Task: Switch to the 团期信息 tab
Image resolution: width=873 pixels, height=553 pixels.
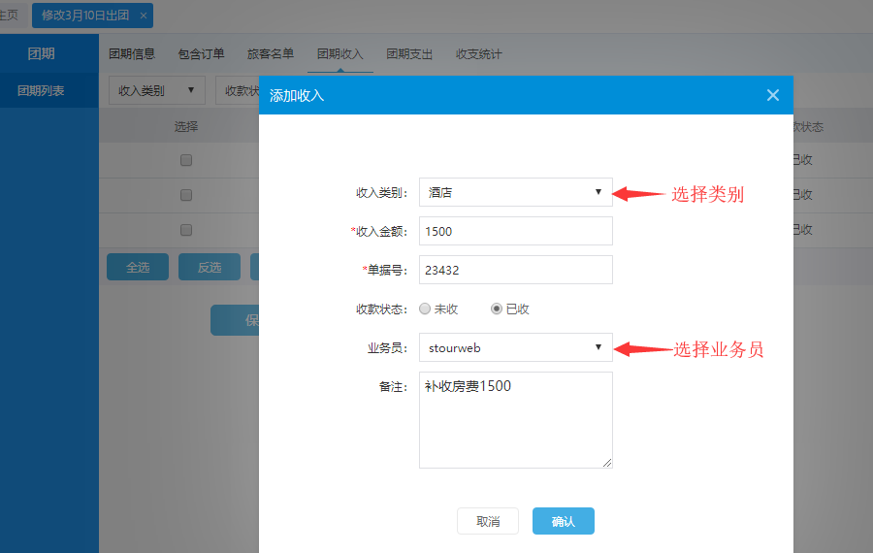Action: 131,54
